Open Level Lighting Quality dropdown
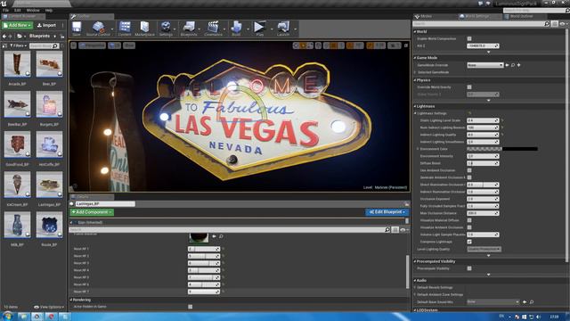This screenshot has height=321, width=570. tap(484, 249)
